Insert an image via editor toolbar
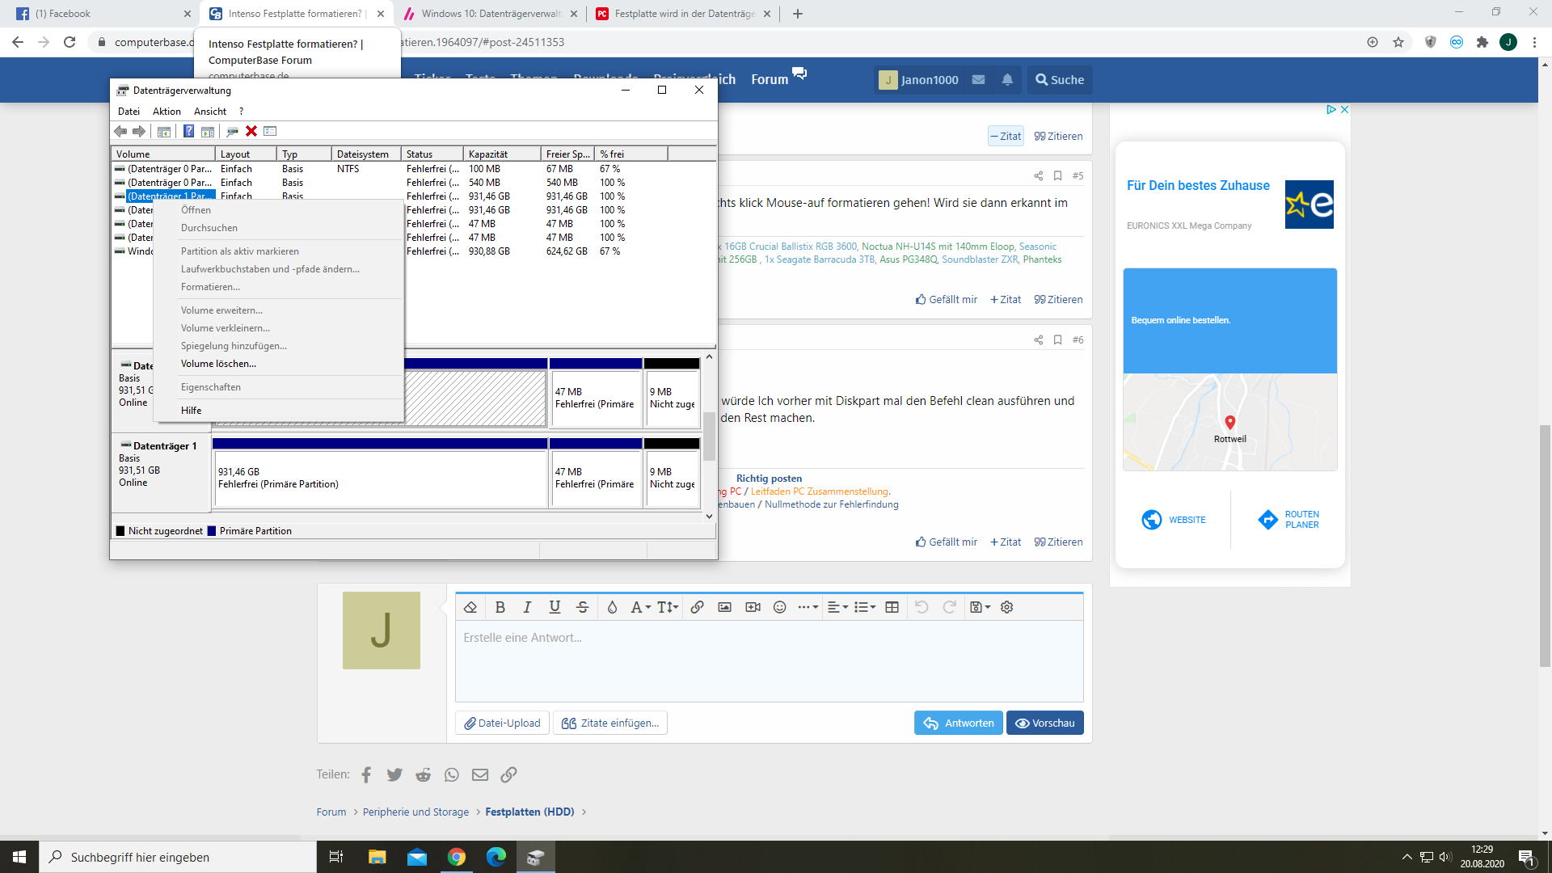Viewport: 1552px width, 873px height. tap(724, 607)
